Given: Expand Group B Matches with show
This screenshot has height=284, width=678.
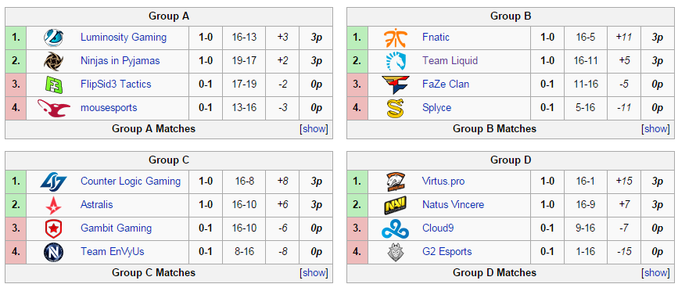Looking at the screenshot, I should pos(655,128).
